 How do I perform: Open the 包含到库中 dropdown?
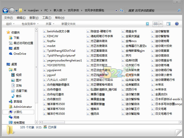pos(30,24)
